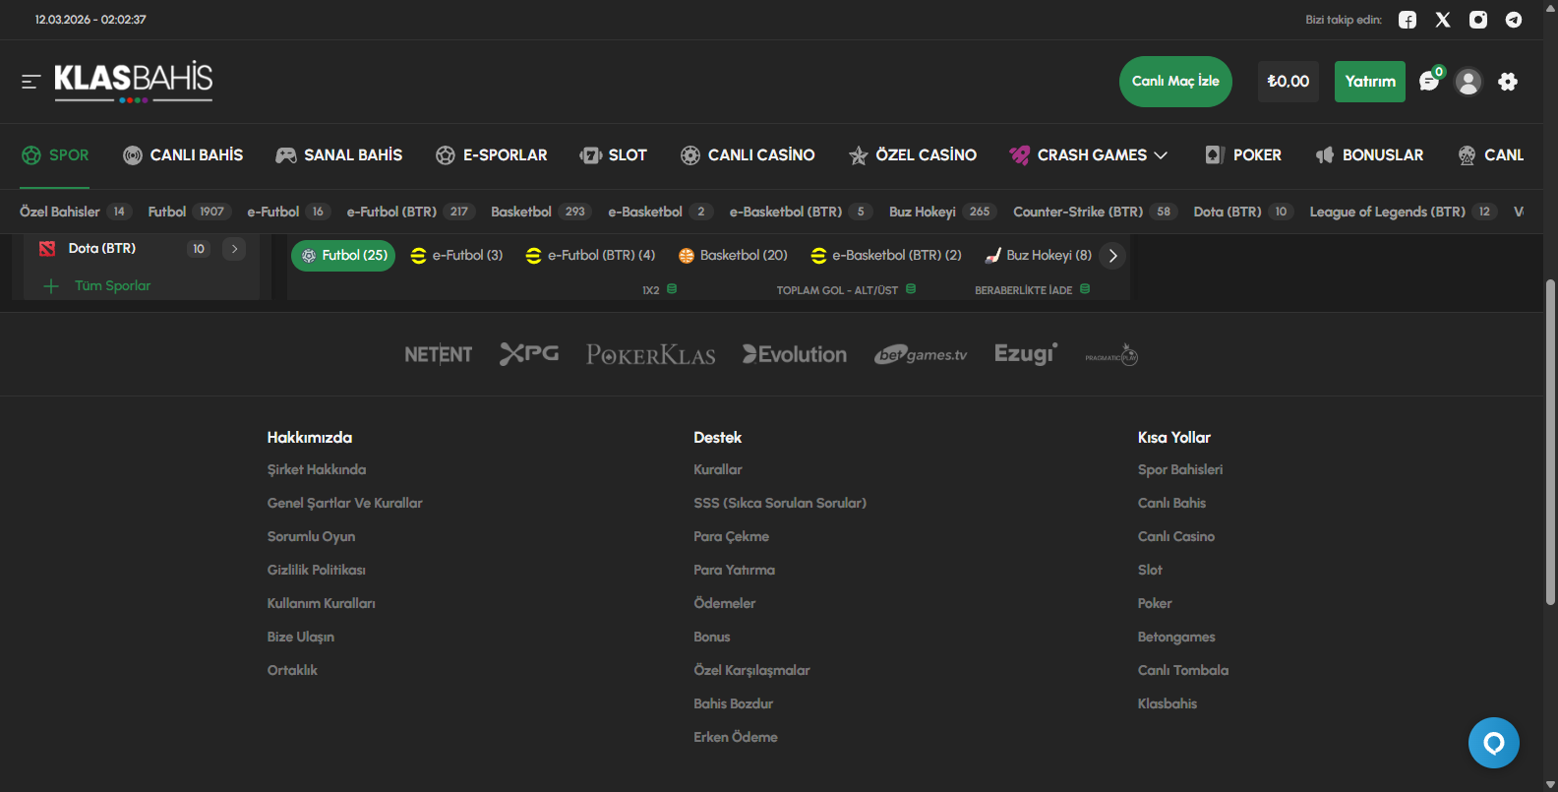Open the Telegram channel icon
The width and height of the screenshot is (1558, 792).
pyautogui.click(x=1514, y=20)
